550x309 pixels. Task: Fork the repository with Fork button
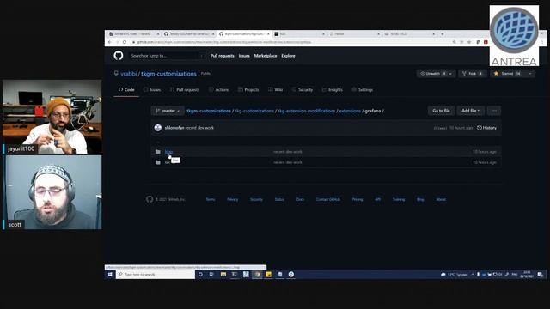pyautogui.click(x=473, y=74)
